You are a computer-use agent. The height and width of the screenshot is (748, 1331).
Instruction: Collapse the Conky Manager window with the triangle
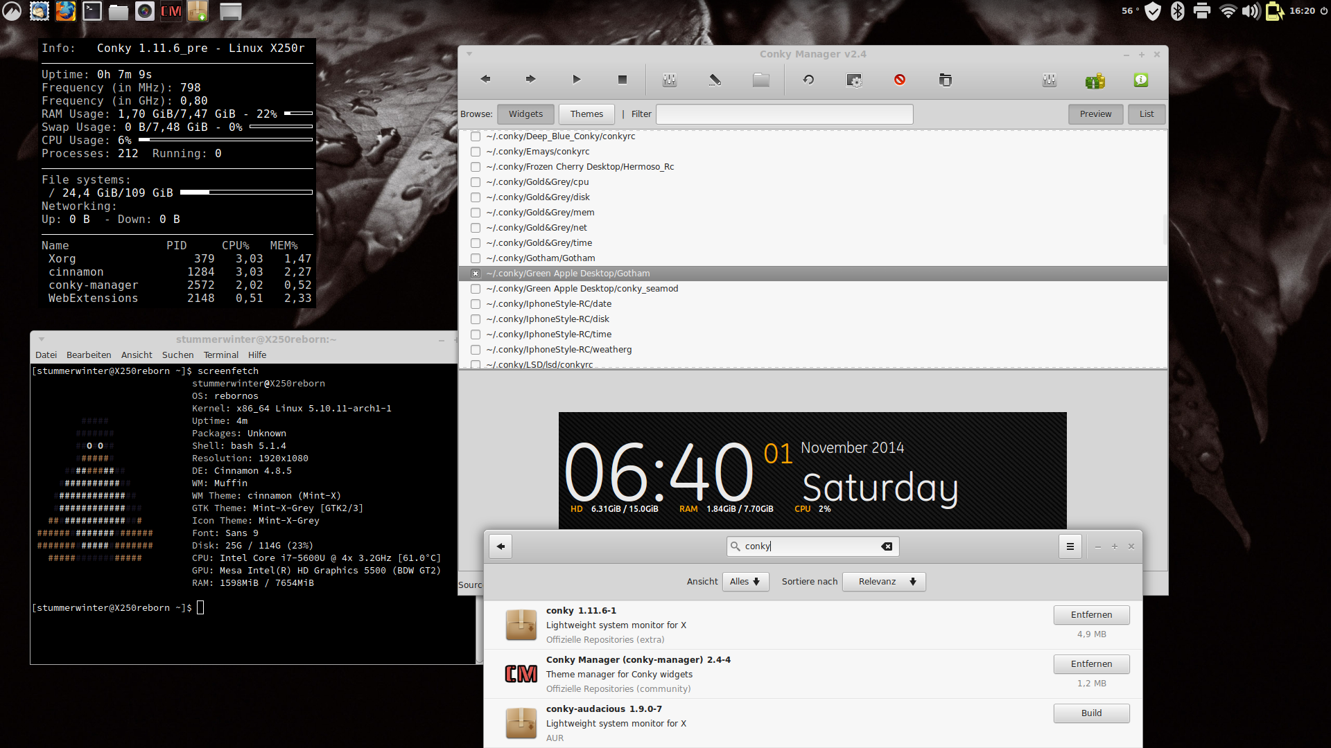(x=469, y=53)
